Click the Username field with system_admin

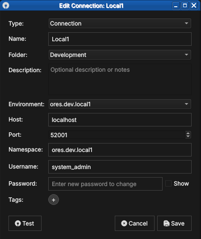click(120, 167)
